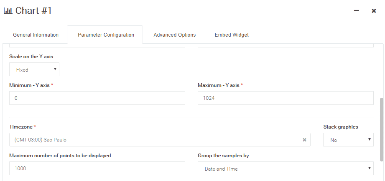Select the Parameter Configuration tab
Screen dimensions: 385x181
106,35
